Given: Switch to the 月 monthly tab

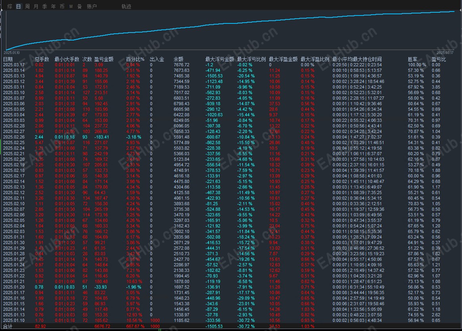Looking at the screenshot, I should pos(36,6).
